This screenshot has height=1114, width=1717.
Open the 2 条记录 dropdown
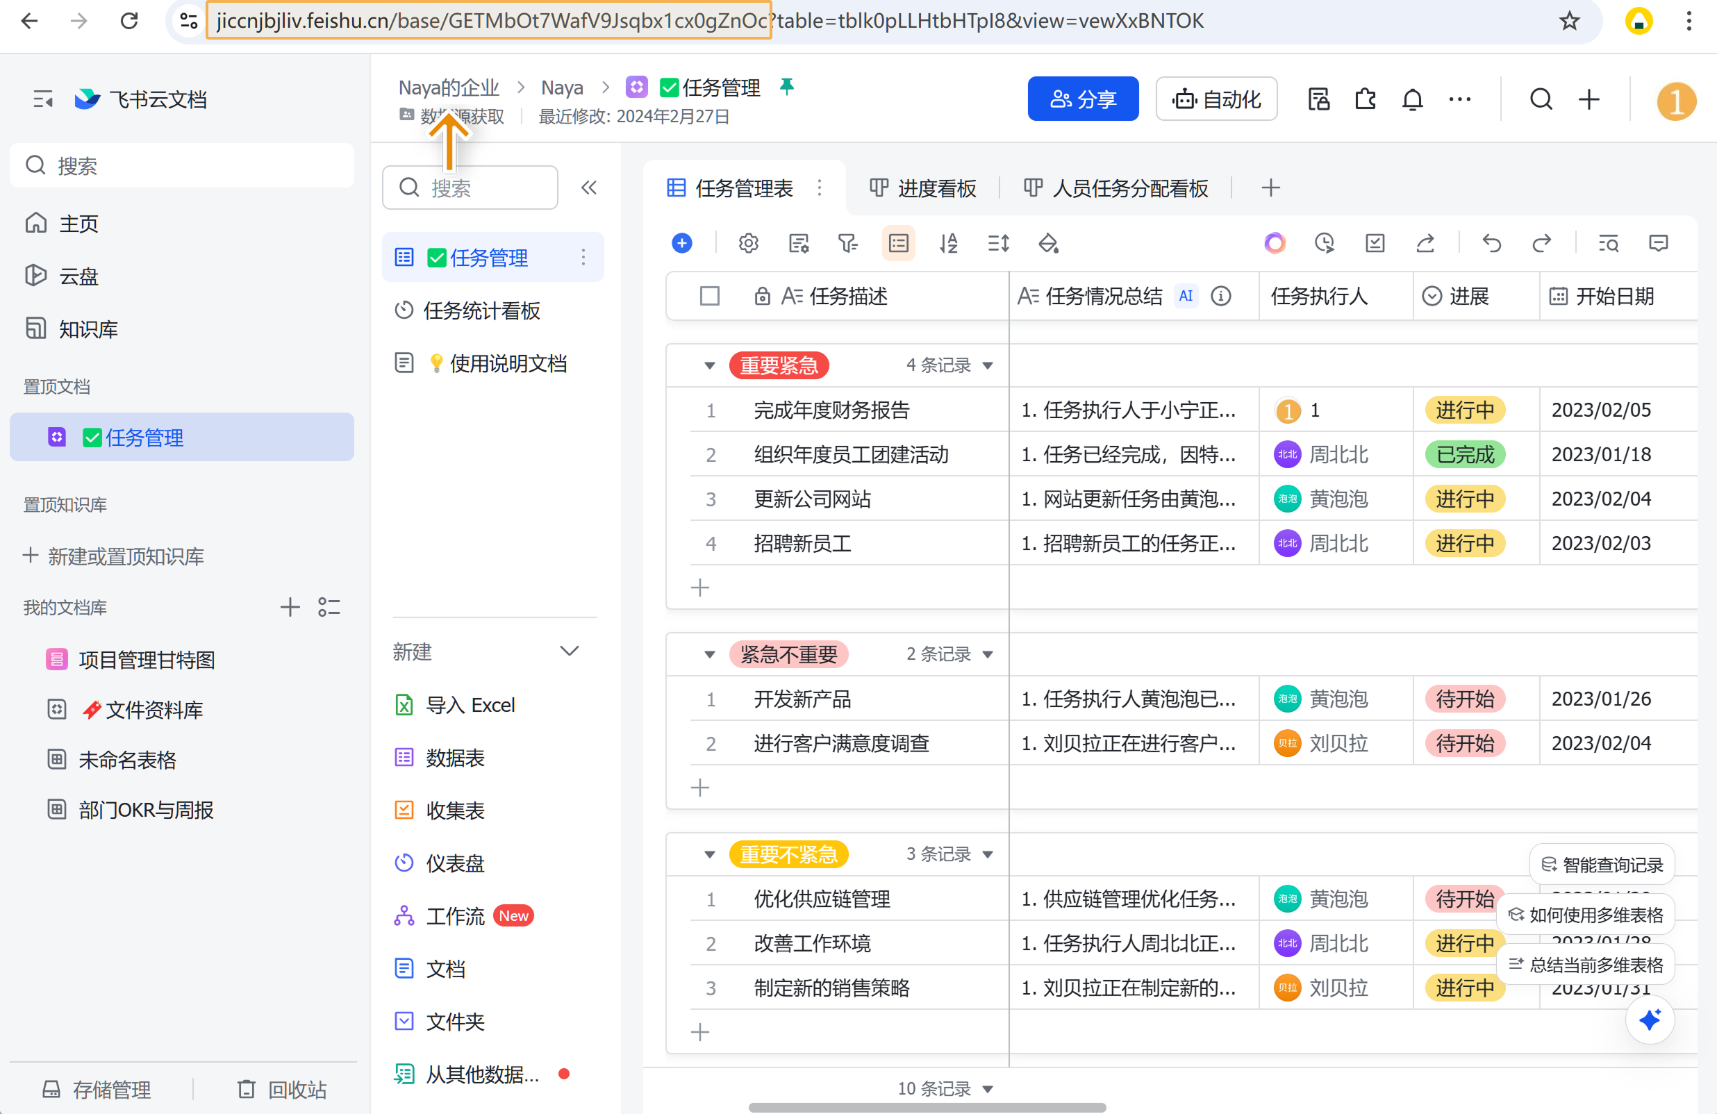pyautogui.click(x=949, y=654)
